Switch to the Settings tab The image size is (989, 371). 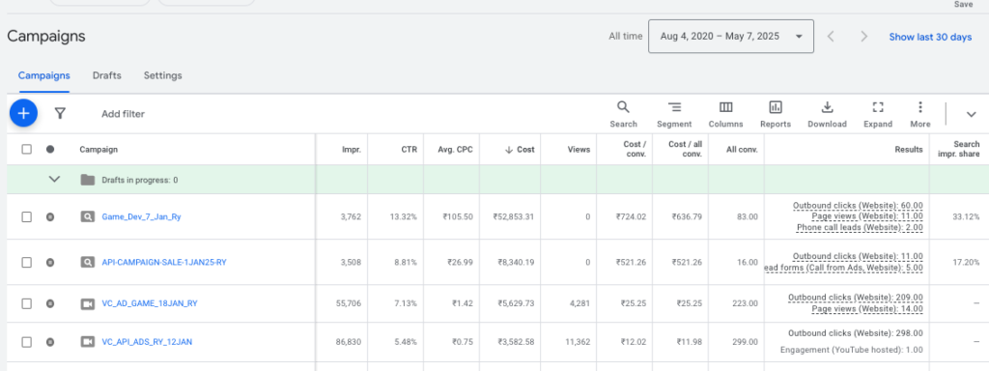tap(162, 75)
